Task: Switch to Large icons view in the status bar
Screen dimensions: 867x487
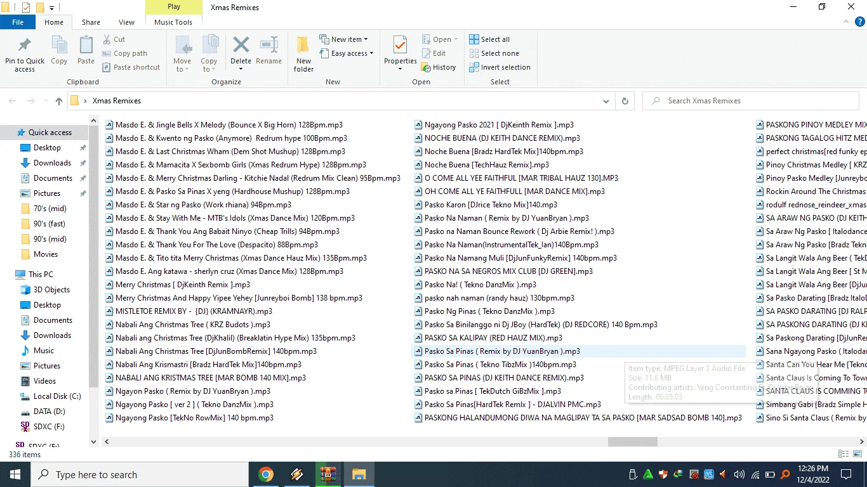Action: click(857, 454)
